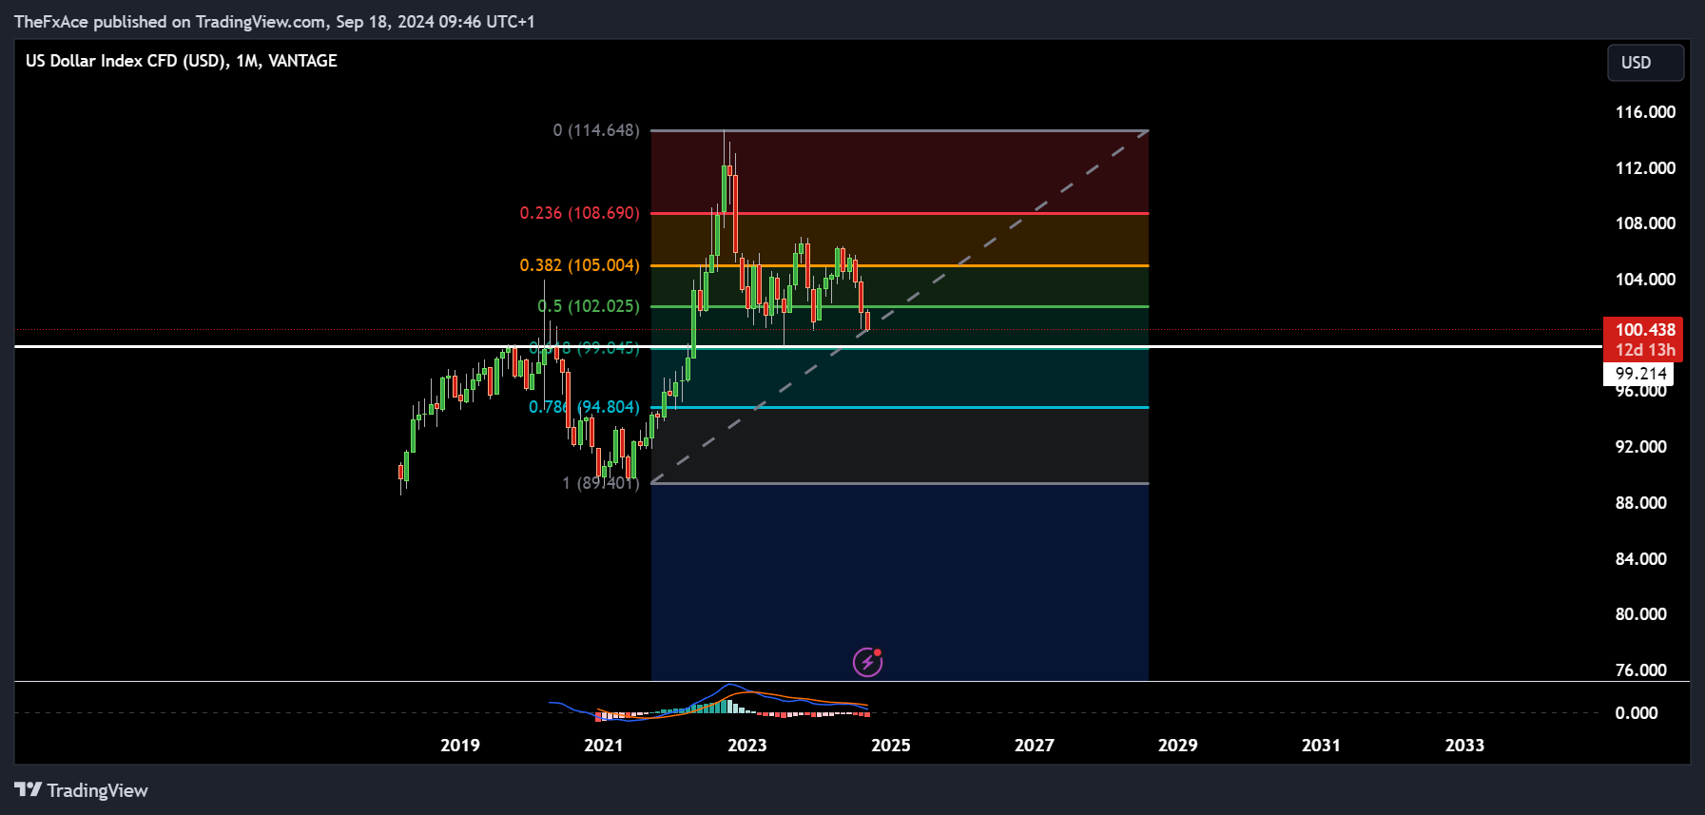Click the purple lightning event icon
Screen dimensions: 1705x815
[x=867, y=661]
